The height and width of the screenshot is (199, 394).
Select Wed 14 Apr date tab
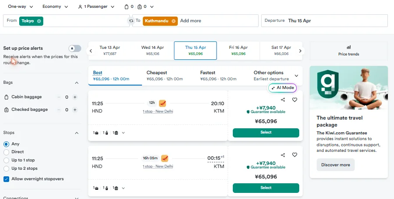click(x=152, y=51)
